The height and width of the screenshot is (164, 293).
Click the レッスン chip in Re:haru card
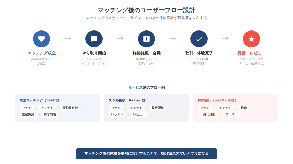117,114
